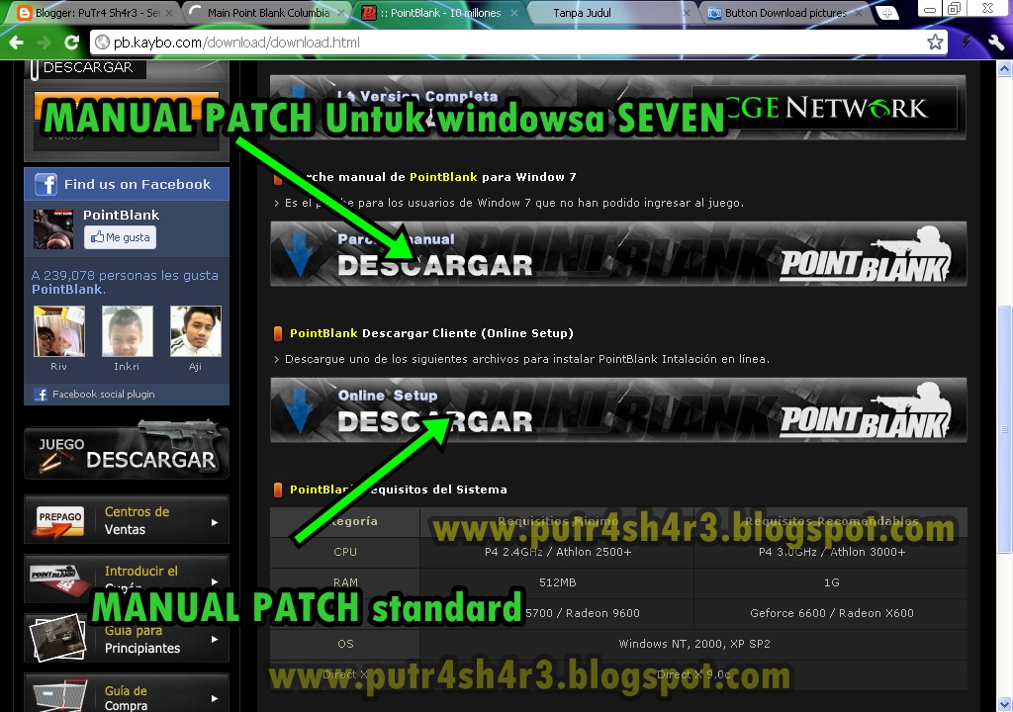Click the Facebook logo in Find us header
This screenshot has width=1013, height=712.
pyautogui.click(x=46, y=184)
